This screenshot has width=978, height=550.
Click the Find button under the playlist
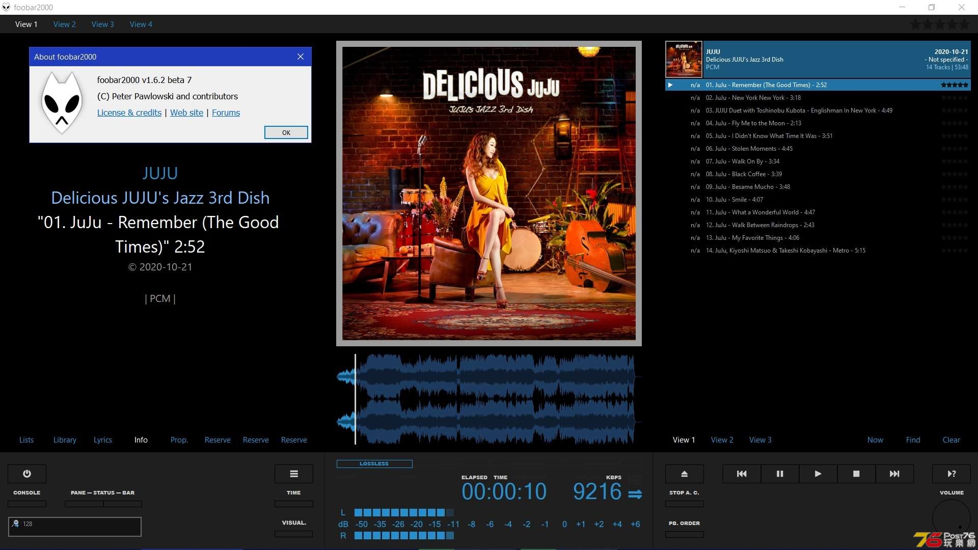point(913,439)
